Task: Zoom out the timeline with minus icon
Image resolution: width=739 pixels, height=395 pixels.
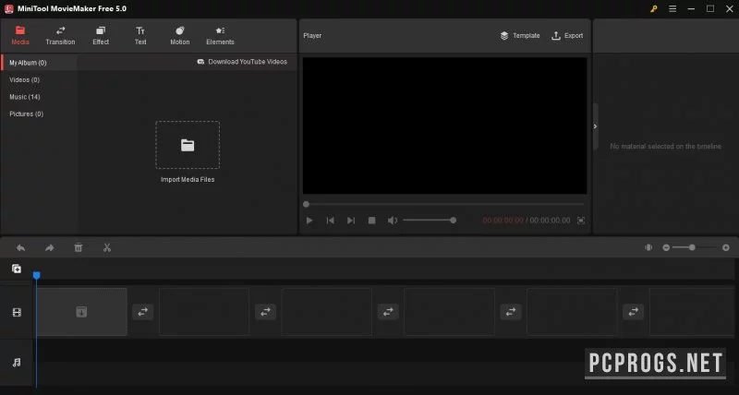Action: 666,247
